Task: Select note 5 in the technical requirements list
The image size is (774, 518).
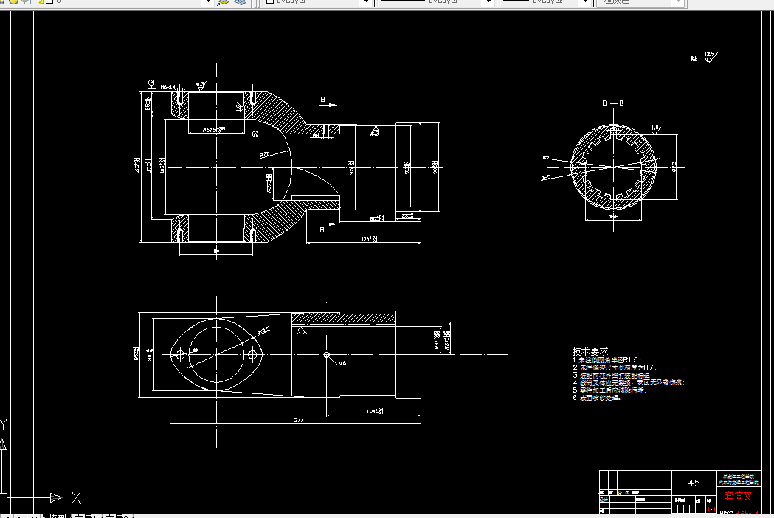Action: point(609,390)
